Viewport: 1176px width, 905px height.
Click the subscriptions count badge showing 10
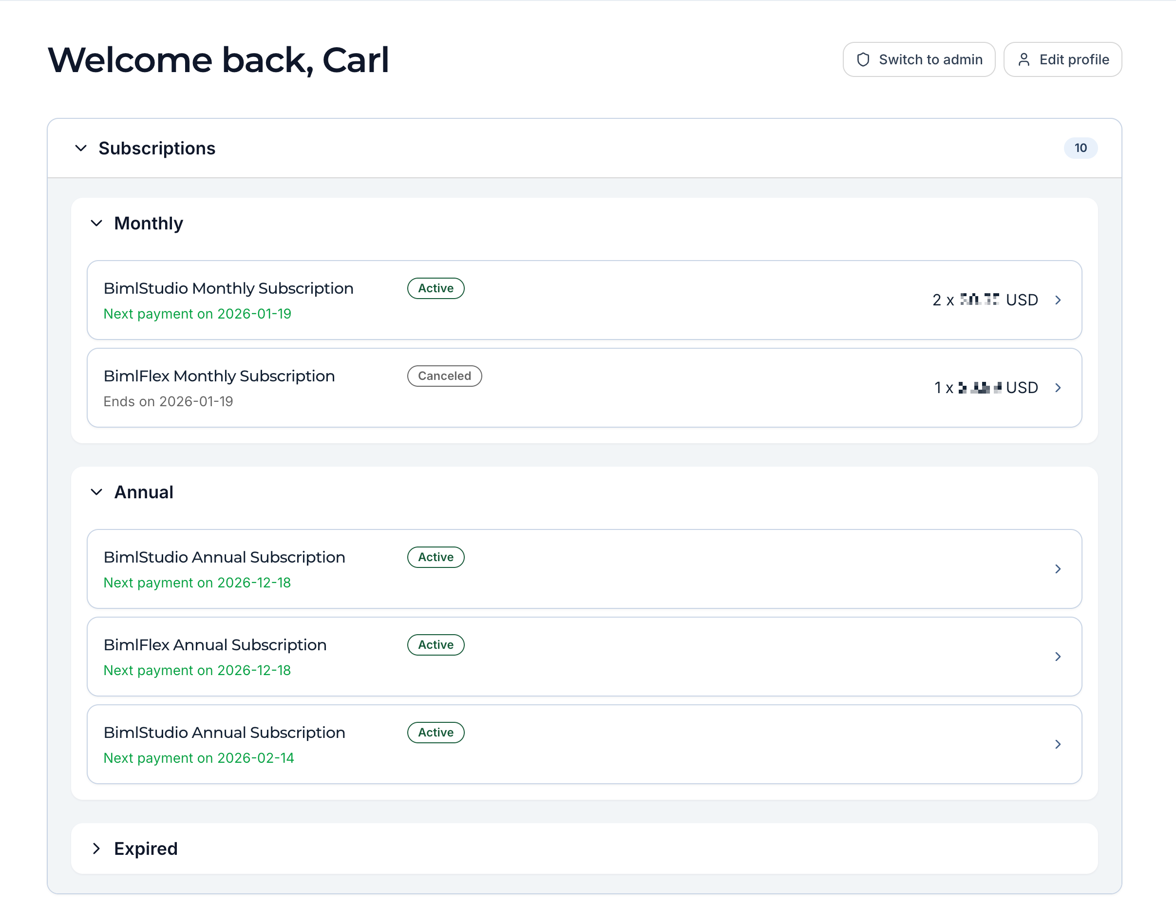tap(1080, 148)
